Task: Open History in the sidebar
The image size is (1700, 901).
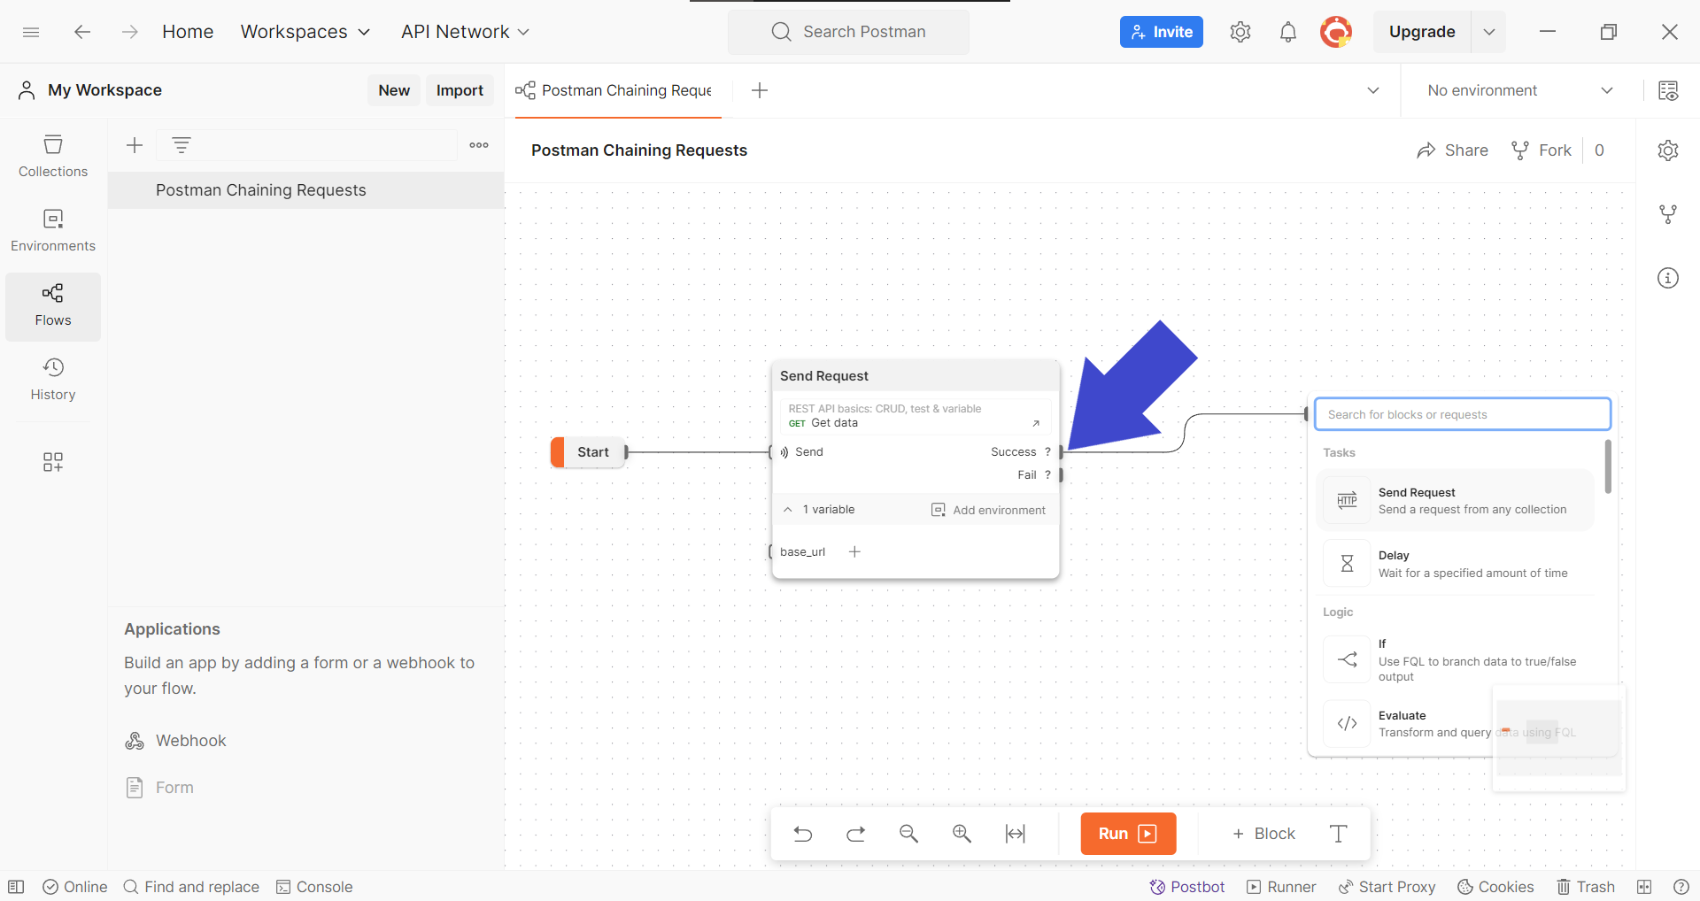Action: 53,380
